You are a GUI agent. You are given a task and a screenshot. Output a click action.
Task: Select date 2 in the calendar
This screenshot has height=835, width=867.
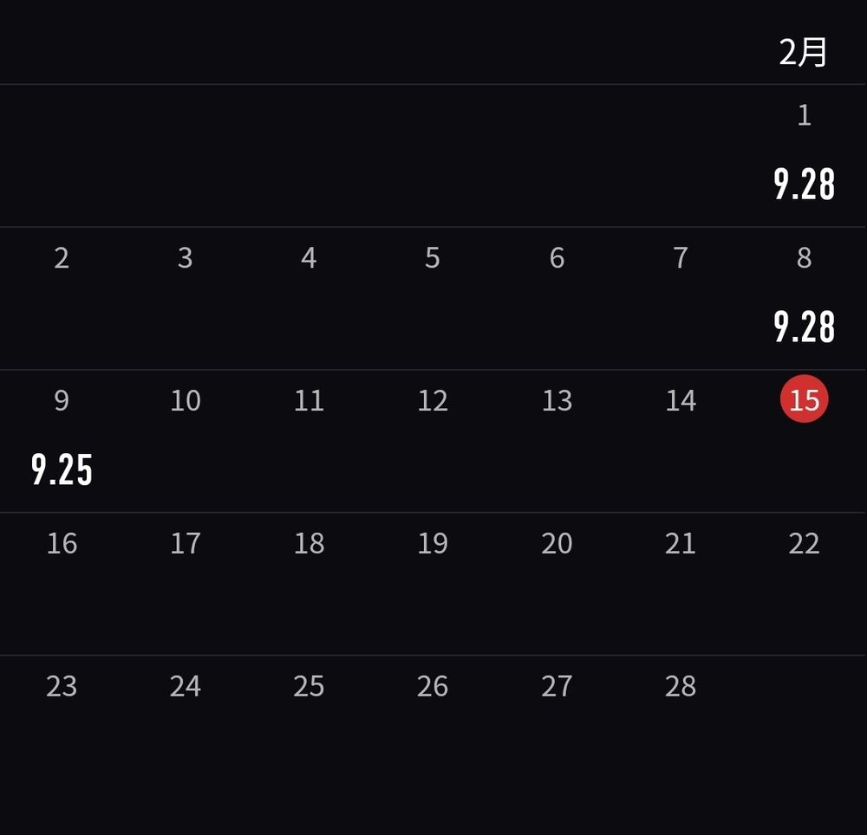click(x=62, y=258)
